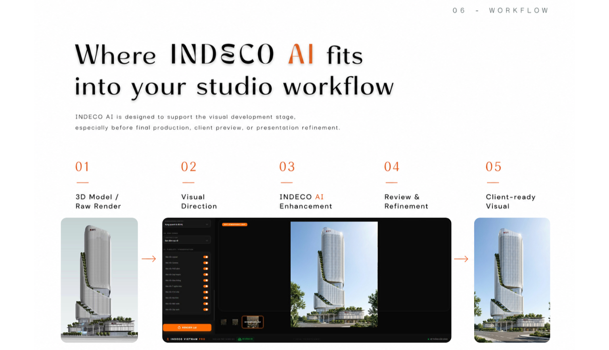Click the 10. ÁNH SÁNG section heading
Image resolution: width=609 pixels, height=350 pixels.
(170, 233)
